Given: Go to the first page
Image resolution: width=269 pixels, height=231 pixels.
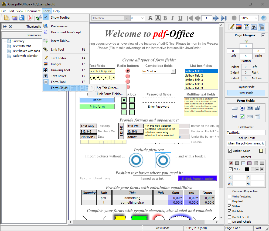Looking at the screenshot, I should 190,18.
